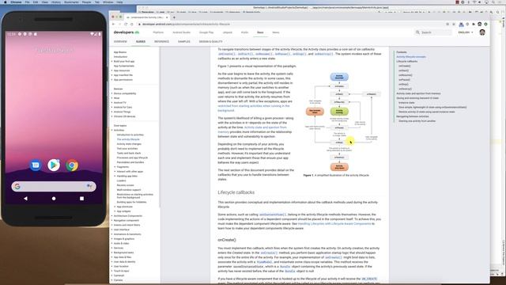The height and width of the screenshot is (285, 506).
Task: Jump to Activity lifecycle concepts in Contents
Action: tap(411, 57)
